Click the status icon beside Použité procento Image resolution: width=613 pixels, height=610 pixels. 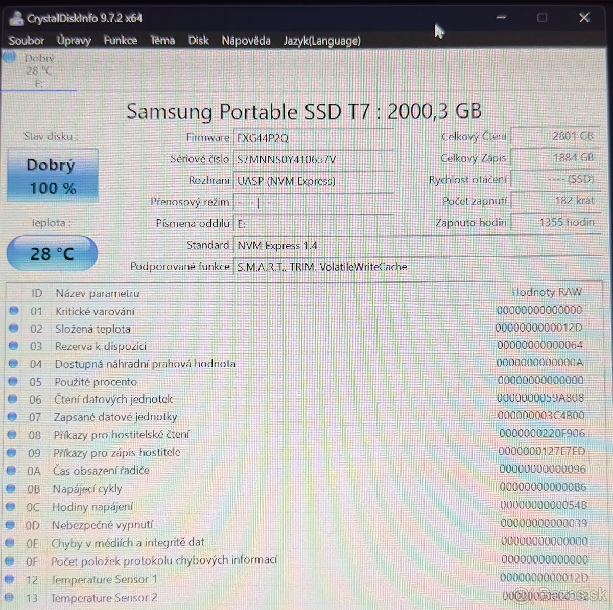pyautogui.click(x=13, y=381)
